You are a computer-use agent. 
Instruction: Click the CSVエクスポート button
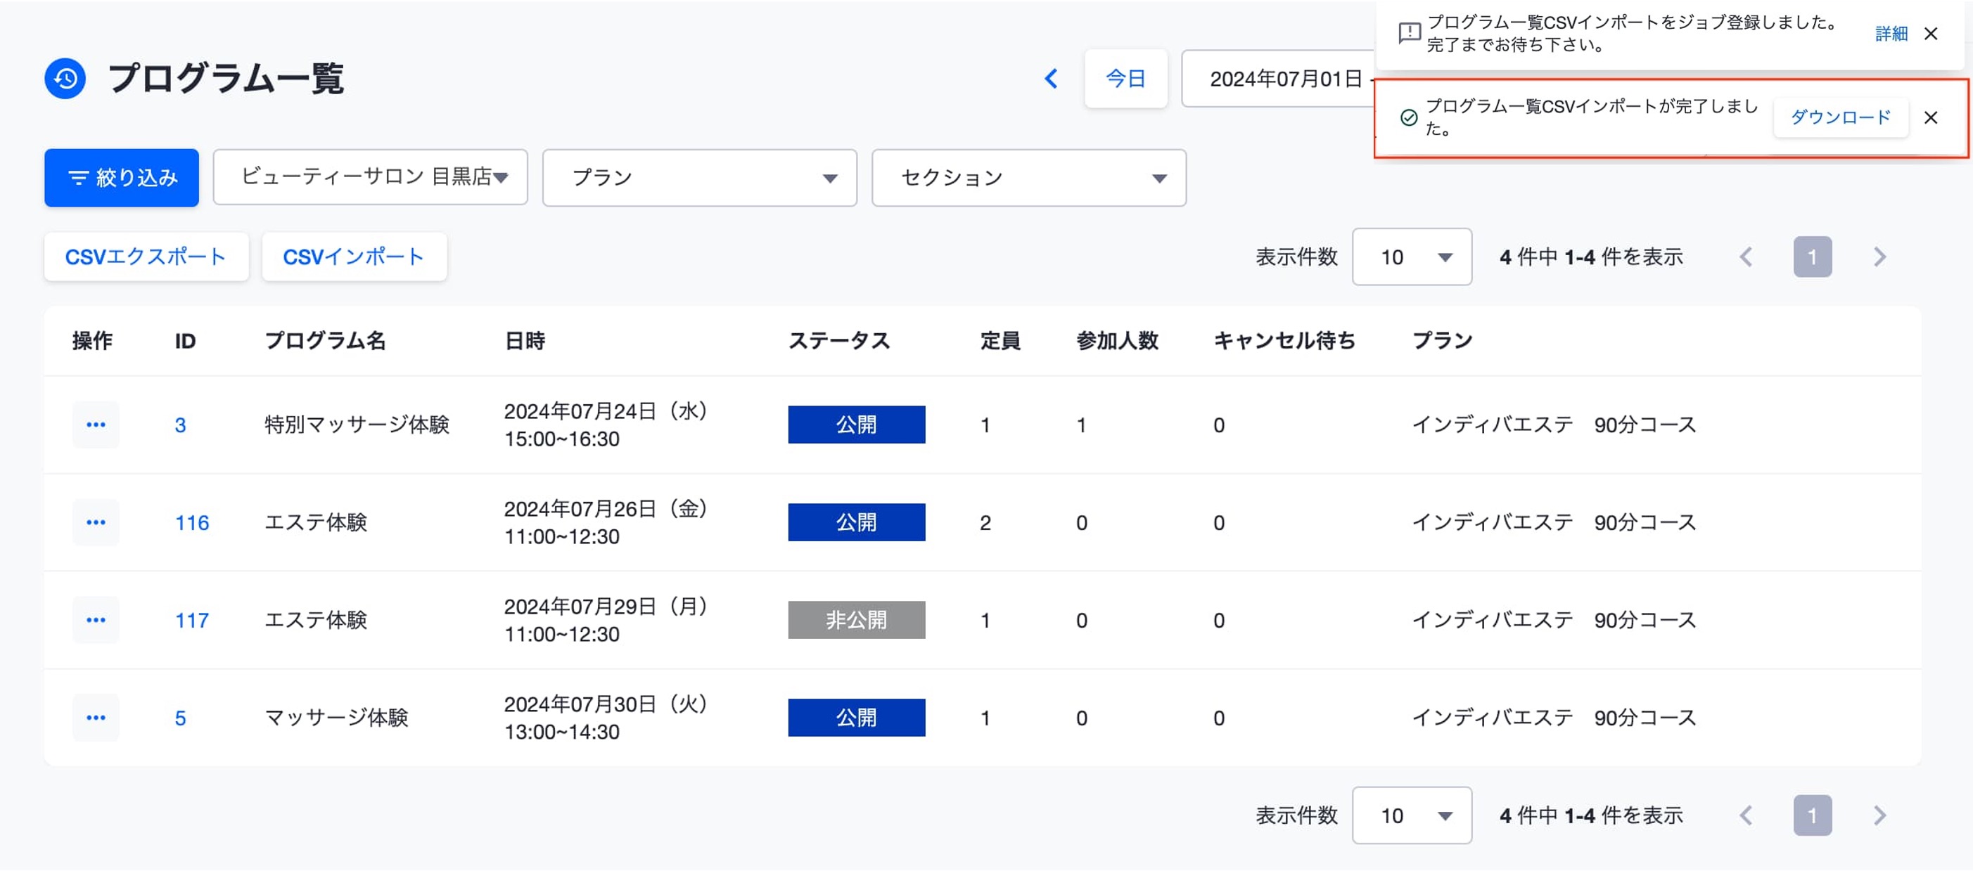[146, 257]
